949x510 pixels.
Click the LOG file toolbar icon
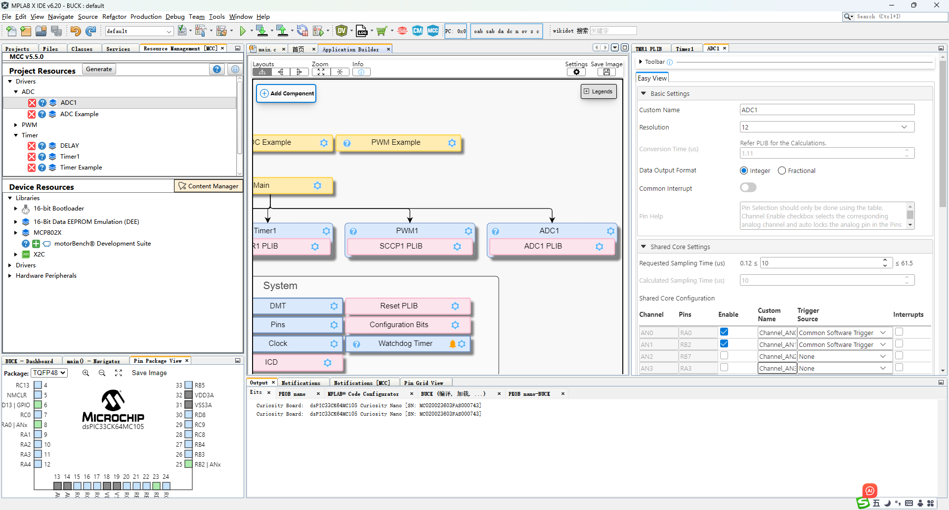click(362, 31)
